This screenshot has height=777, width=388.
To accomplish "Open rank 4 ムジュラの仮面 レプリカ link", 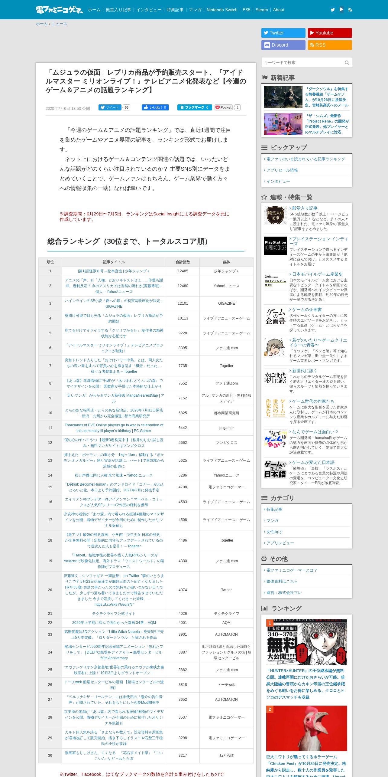I will (114, 318).
